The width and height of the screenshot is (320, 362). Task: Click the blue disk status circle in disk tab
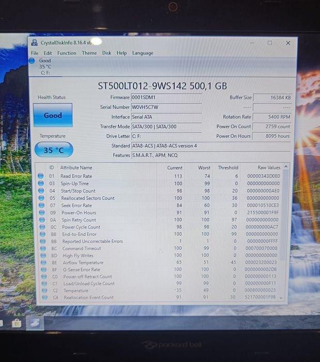point(32,61)
